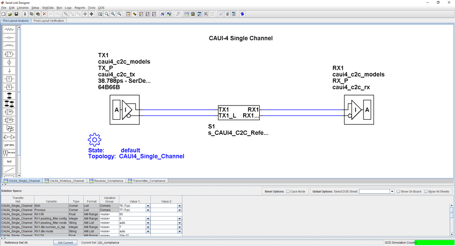Select the transmission line T element
The image size is (455, 246).
9,54
